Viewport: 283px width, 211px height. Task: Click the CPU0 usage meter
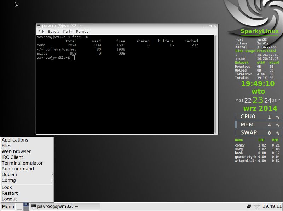[258, 116]
